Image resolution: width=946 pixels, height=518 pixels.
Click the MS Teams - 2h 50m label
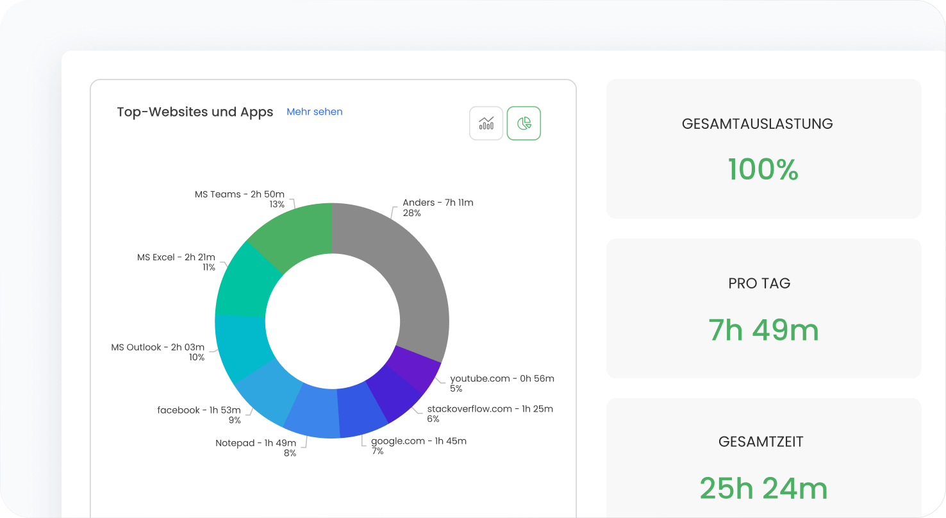click(239, 194)
